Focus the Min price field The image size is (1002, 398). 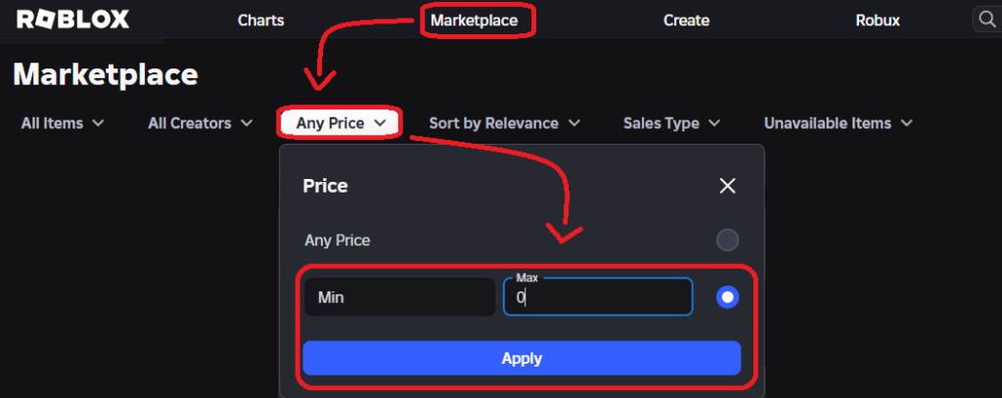(400, 297)
